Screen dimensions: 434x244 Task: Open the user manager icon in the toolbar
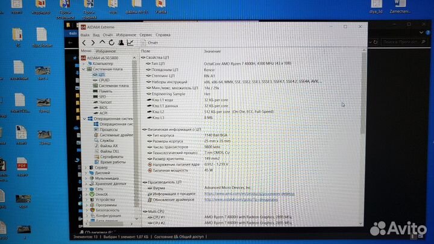coord(121,42)
